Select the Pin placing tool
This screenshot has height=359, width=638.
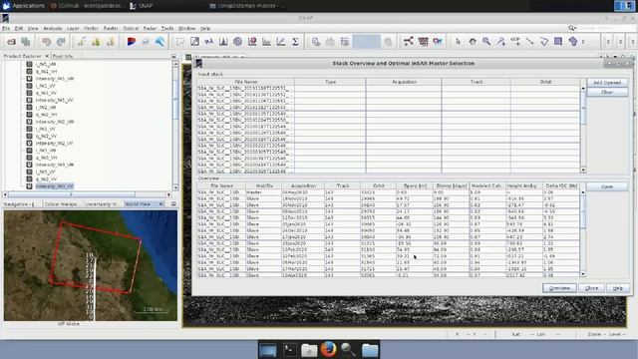500,42
